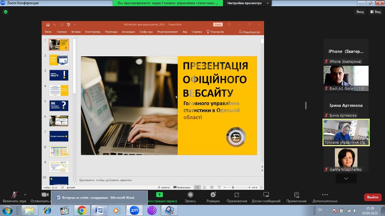Toggle Примечания comments in status bar

coord(182,188)
